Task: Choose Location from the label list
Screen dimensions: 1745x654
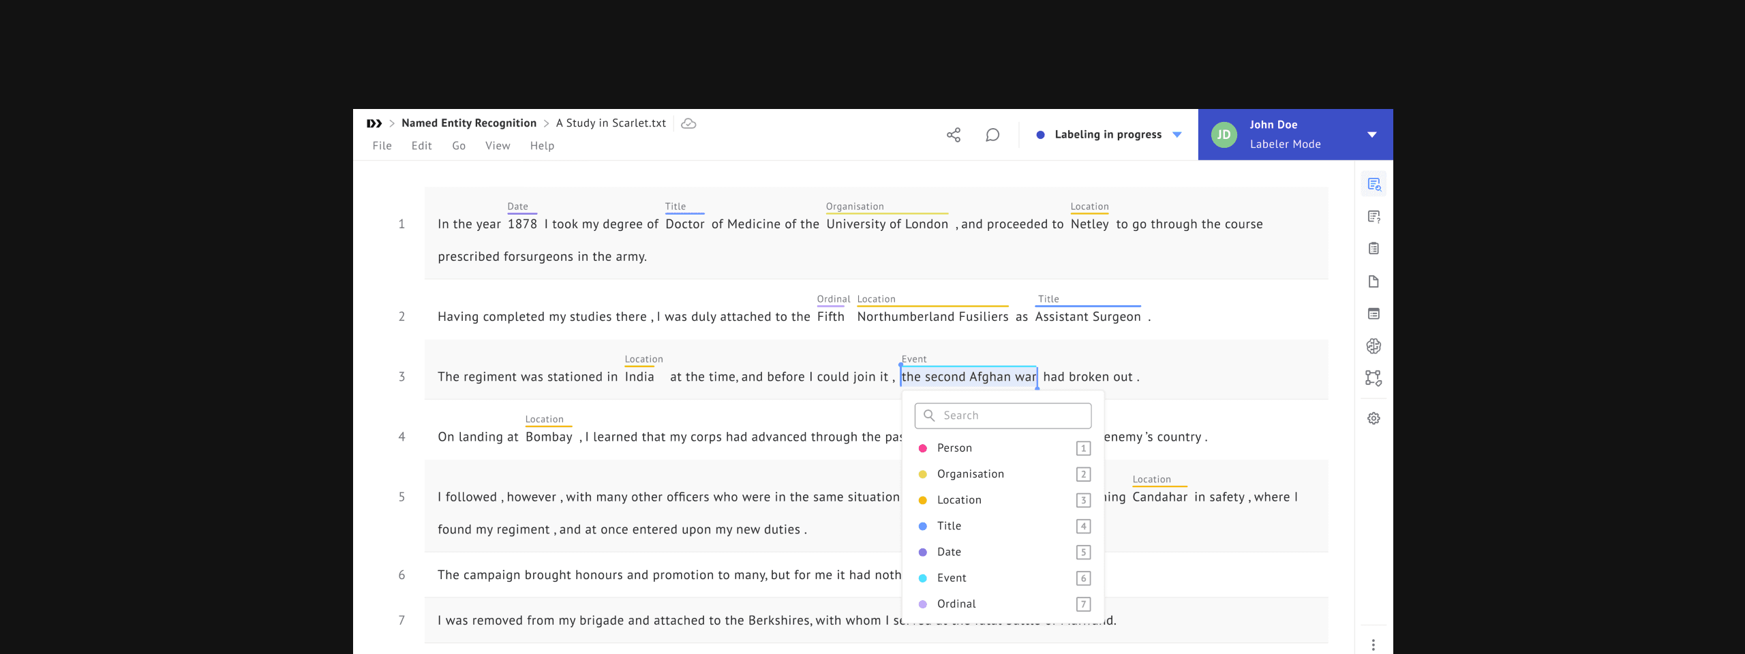Action: (1003, 500)
